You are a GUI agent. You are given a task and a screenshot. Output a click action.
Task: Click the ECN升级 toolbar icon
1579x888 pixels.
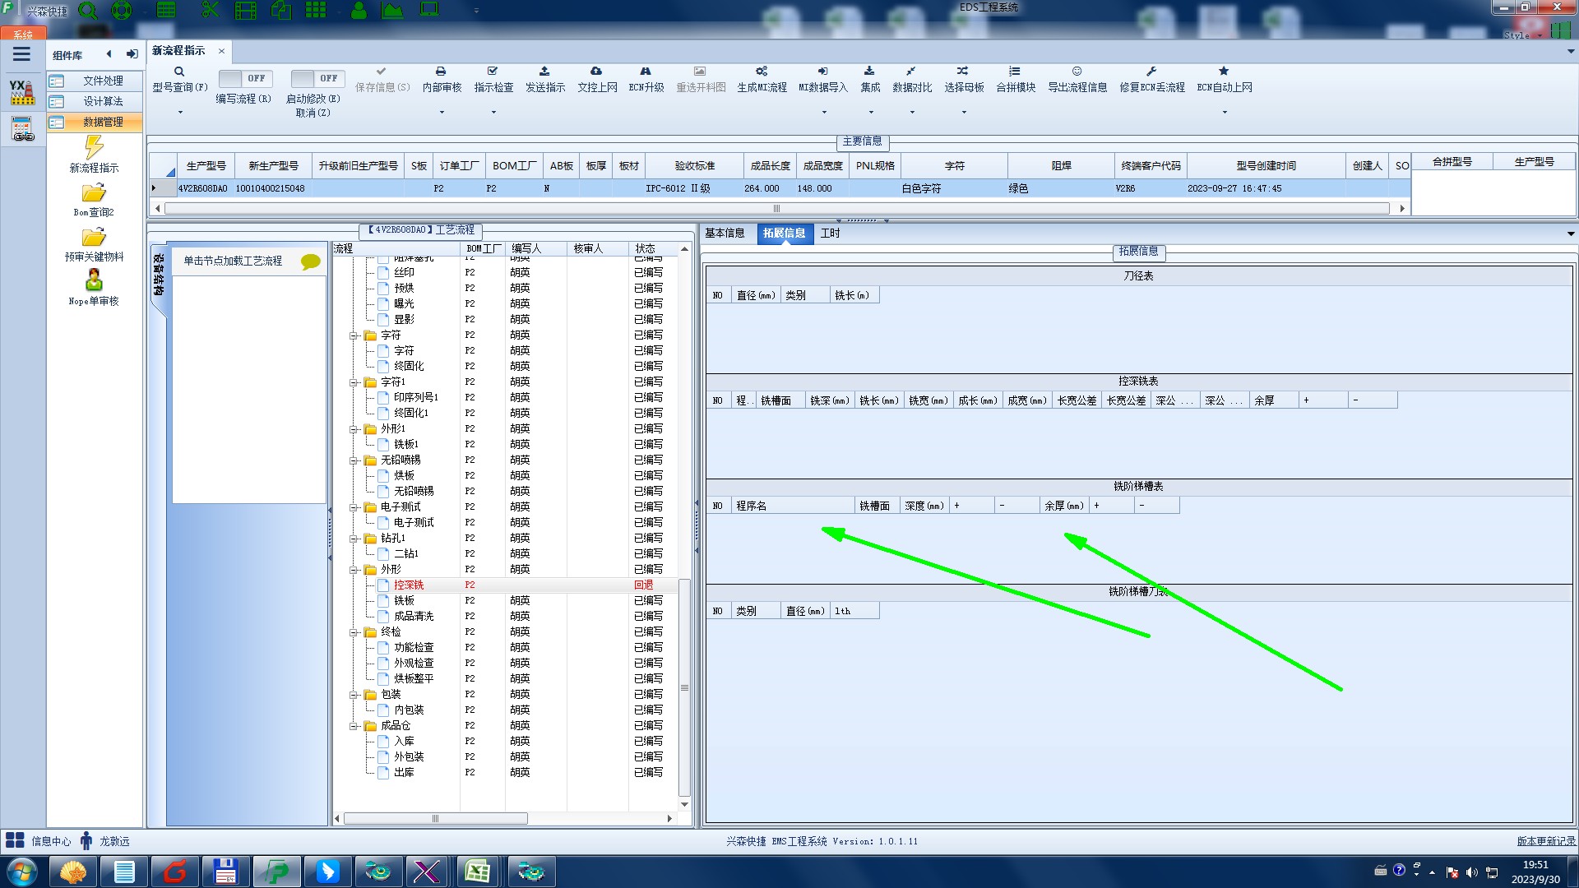pos(646,72)
